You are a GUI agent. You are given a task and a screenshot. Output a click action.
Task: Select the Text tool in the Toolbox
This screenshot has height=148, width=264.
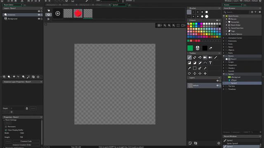pyautogui.click(x=210, y=63)
